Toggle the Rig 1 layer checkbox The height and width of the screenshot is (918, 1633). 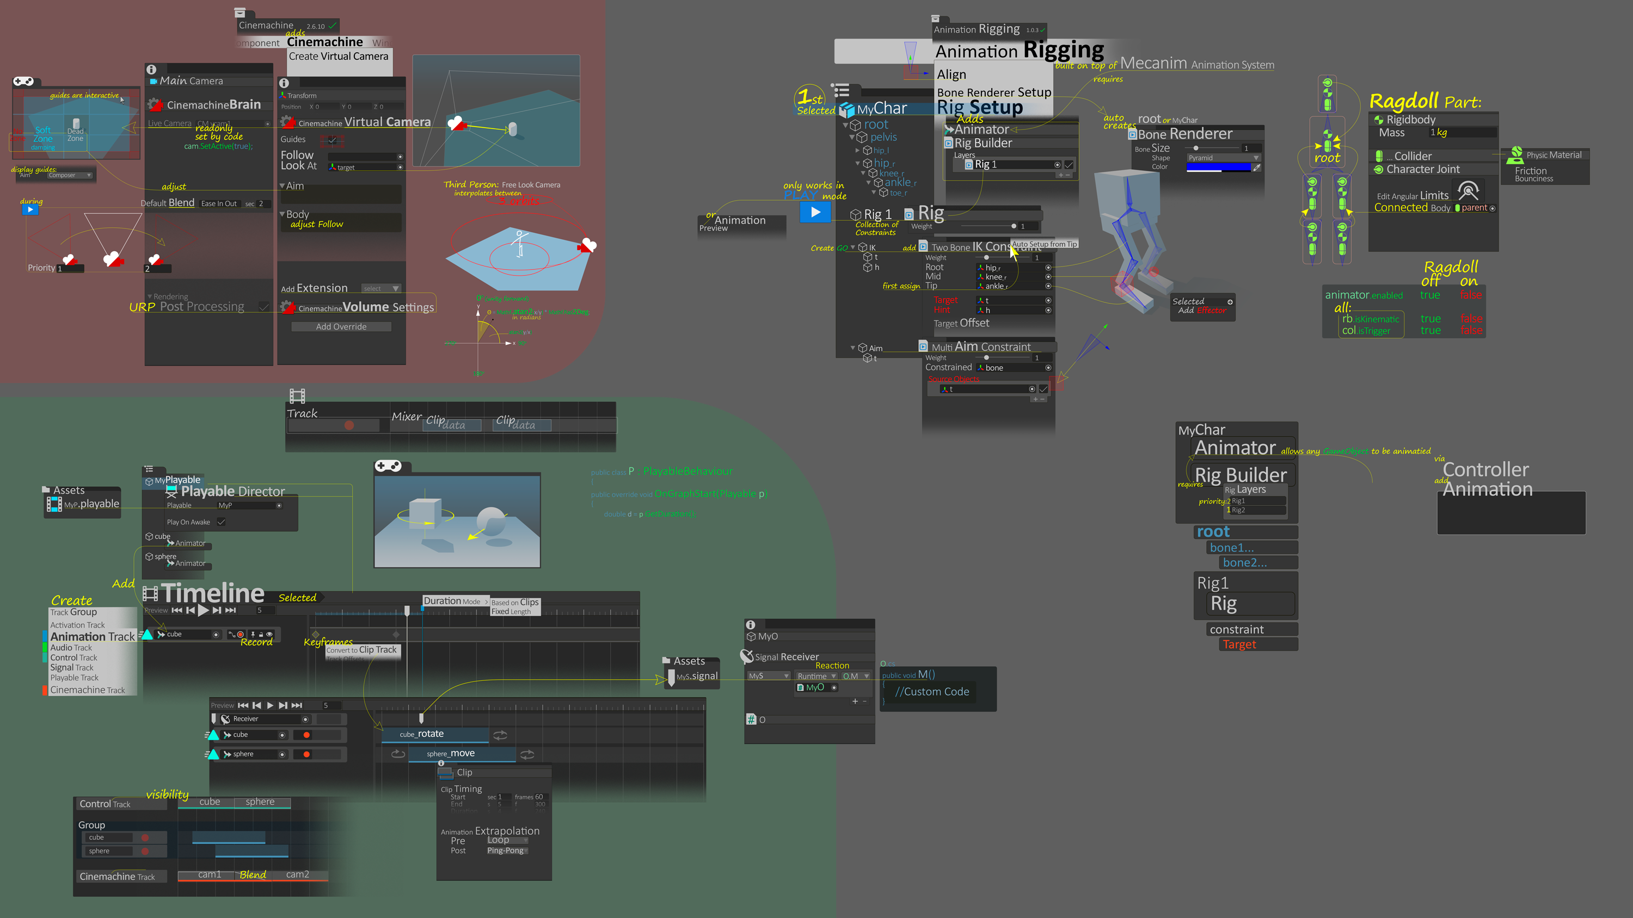(1069, 165)
